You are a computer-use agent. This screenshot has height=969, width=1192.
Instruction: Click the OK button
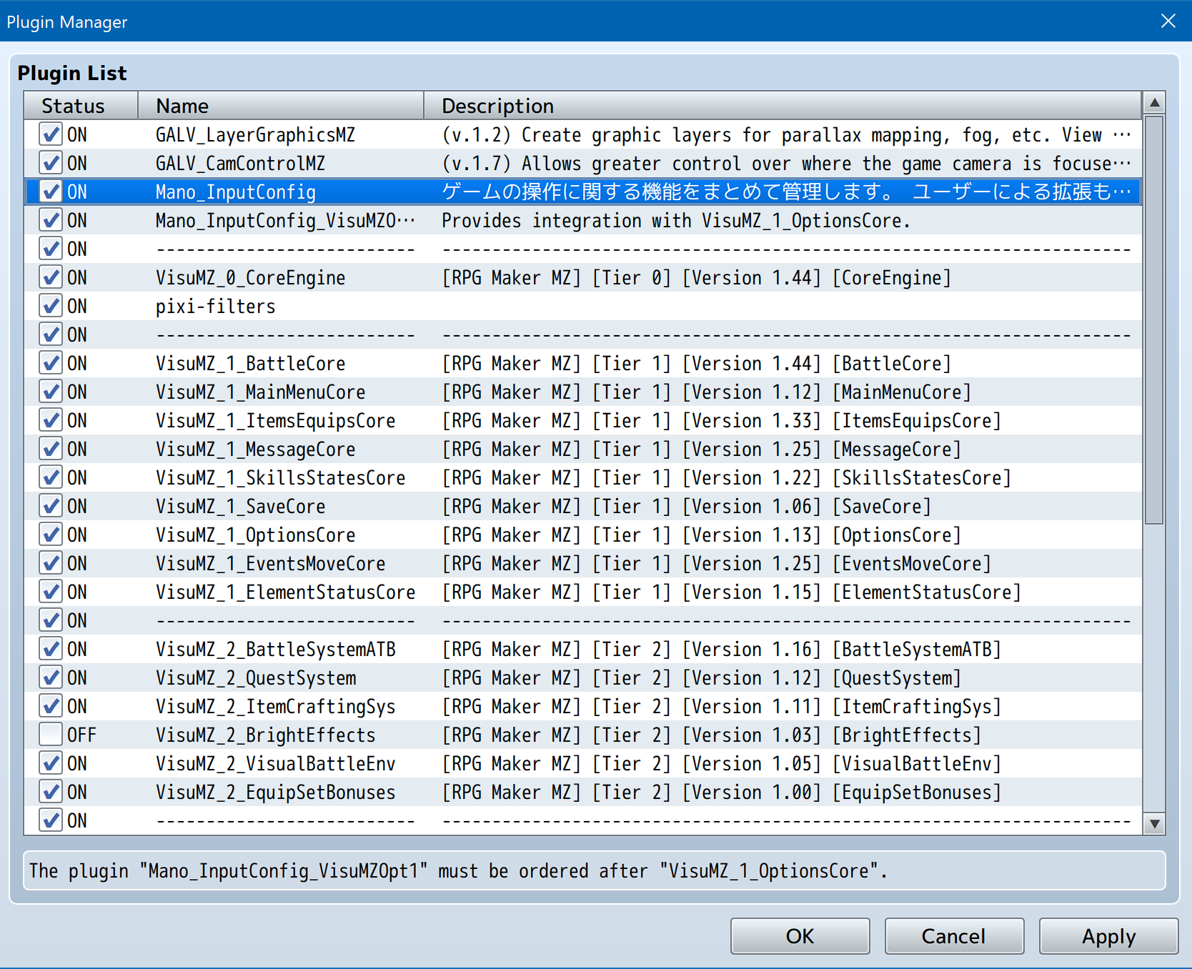point(800,936)
